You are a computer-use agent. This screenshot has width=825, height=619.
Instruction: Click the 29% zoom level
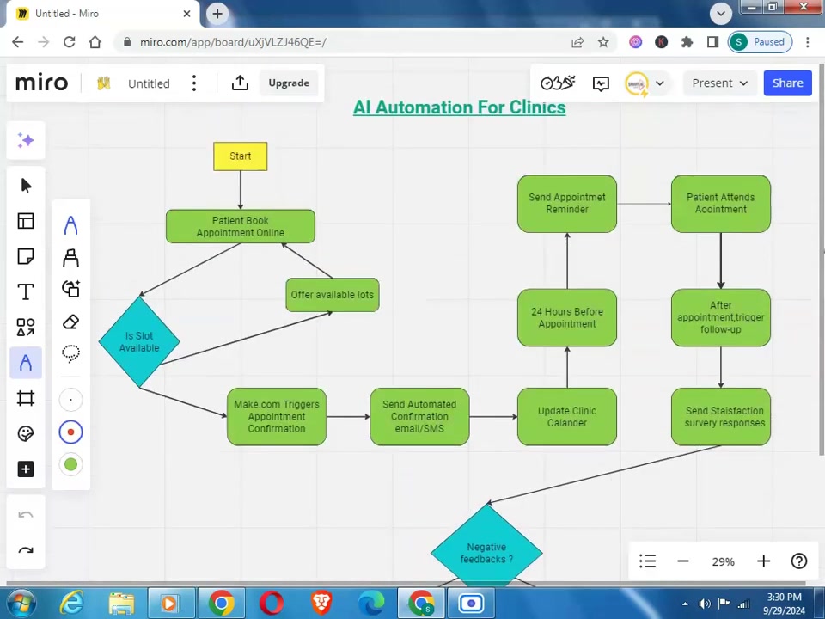pyautogui.click(x=724, y=561)
